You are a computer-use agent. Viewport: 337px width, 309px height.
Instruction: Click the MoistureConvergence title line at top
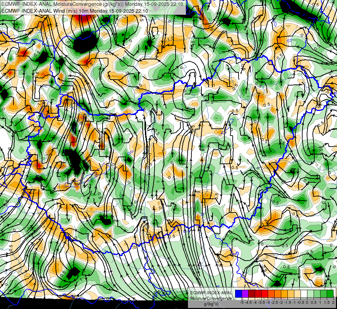pos(92,4)
